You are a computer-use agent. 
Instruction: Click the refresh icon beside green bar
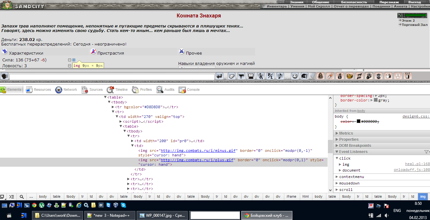tap(400, 15)
